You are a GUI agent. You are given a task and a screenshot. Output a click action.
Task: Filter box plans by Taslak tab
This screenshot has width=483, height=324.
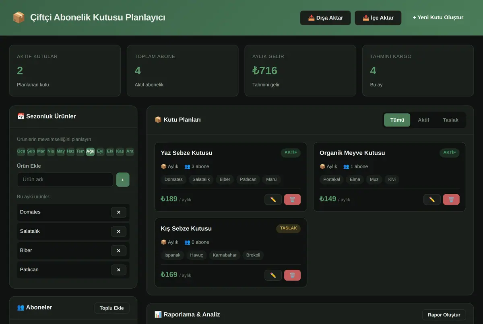450,120
